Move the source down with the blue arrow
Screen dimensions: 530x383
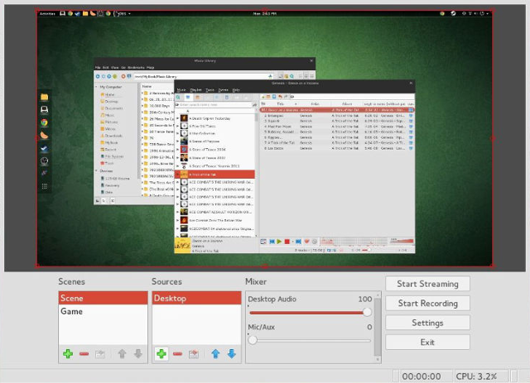pyautogui.click(x=232, y=353)
